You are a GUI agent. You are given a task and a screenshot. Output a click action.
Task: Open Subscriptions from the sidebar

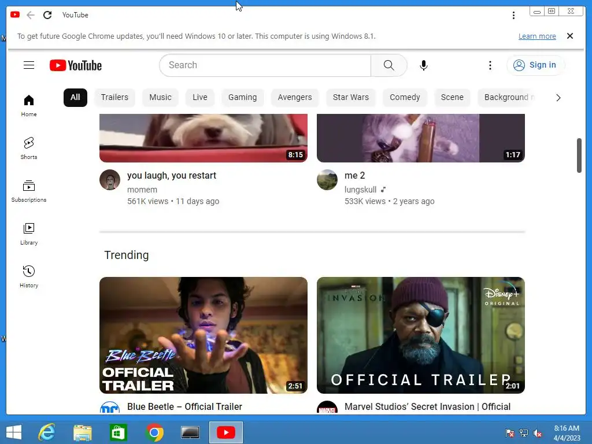(29, 191)
